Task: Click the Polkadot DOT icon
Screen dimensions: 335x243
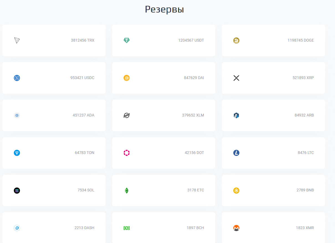Action: 127,153
